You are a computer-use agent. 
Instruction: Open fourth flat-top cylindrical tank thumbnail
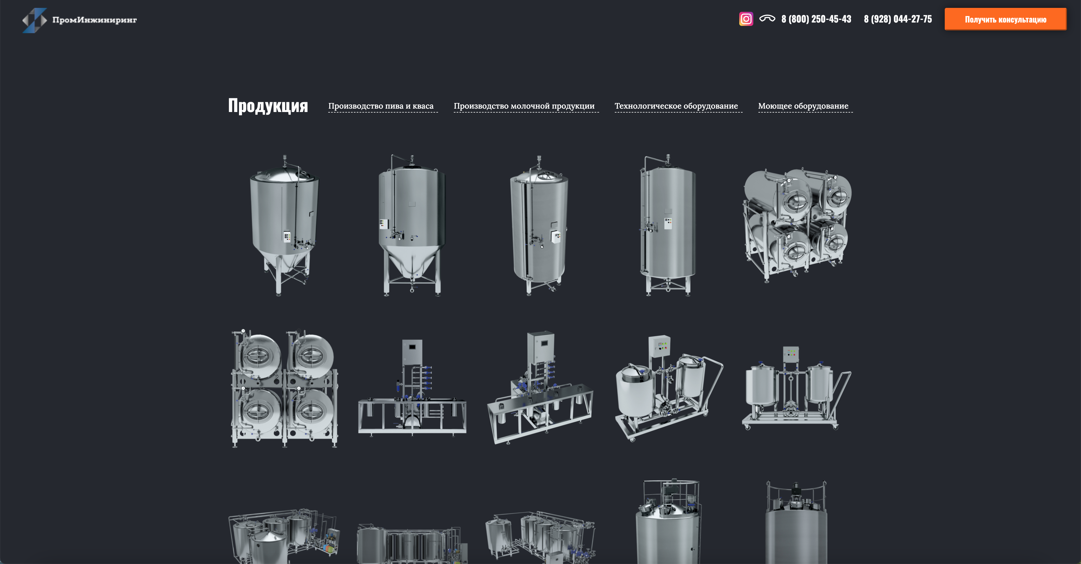click(667, 225)
